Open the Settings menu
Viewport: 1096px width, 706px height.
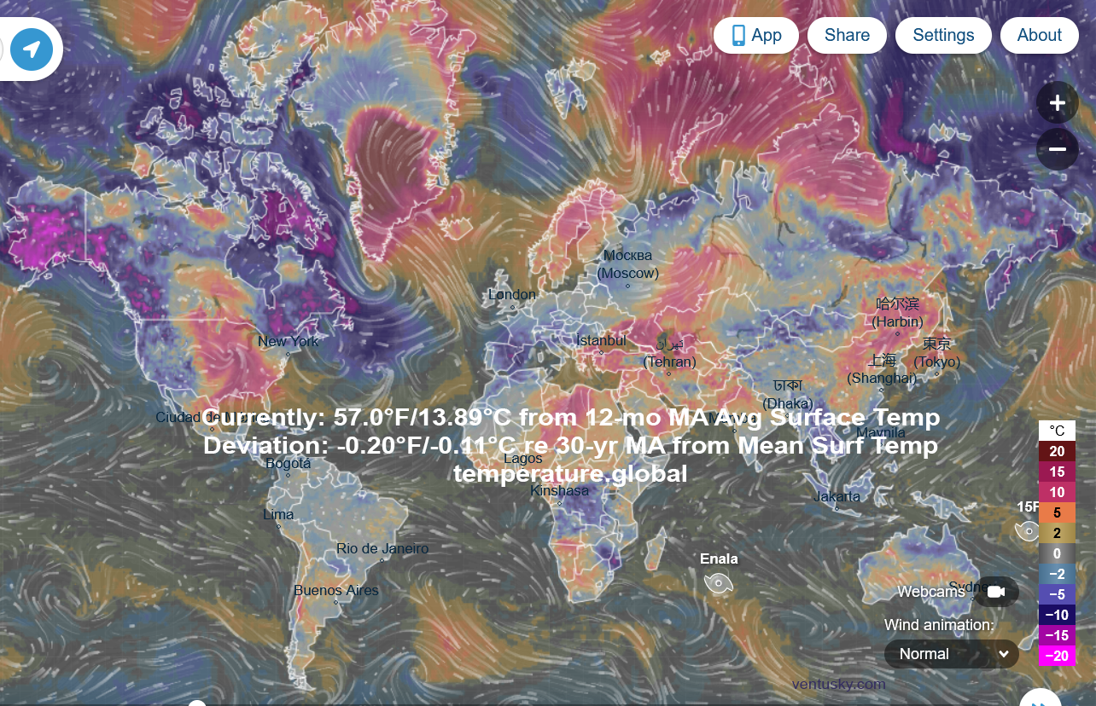pyautogui.click(x=942, y=35)
